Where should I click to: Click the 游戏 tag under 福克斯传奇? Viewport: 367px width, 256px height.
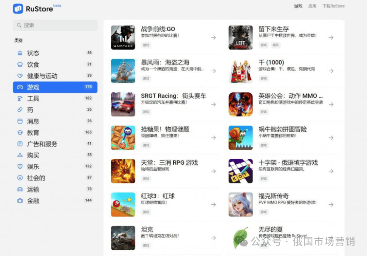click(264, 212)
